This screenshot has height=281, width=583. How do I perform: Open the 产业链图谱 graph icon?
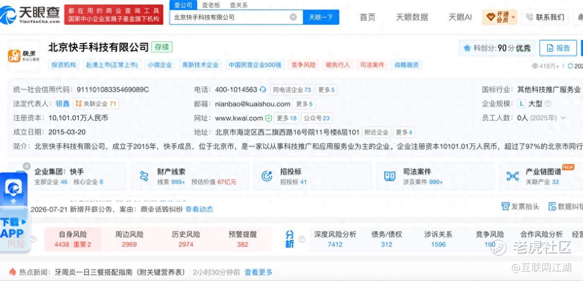(x=513, y=176)
